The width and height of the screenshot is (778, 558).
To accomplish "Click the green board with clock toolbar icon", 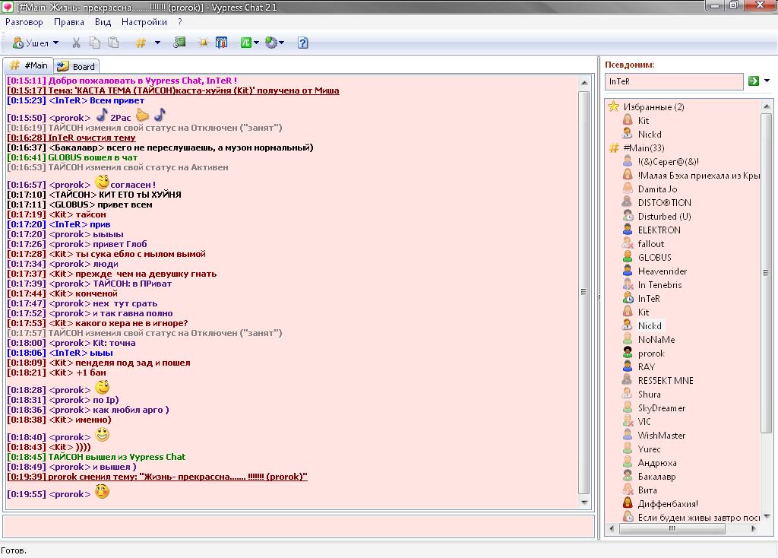I will coord(180,43).
